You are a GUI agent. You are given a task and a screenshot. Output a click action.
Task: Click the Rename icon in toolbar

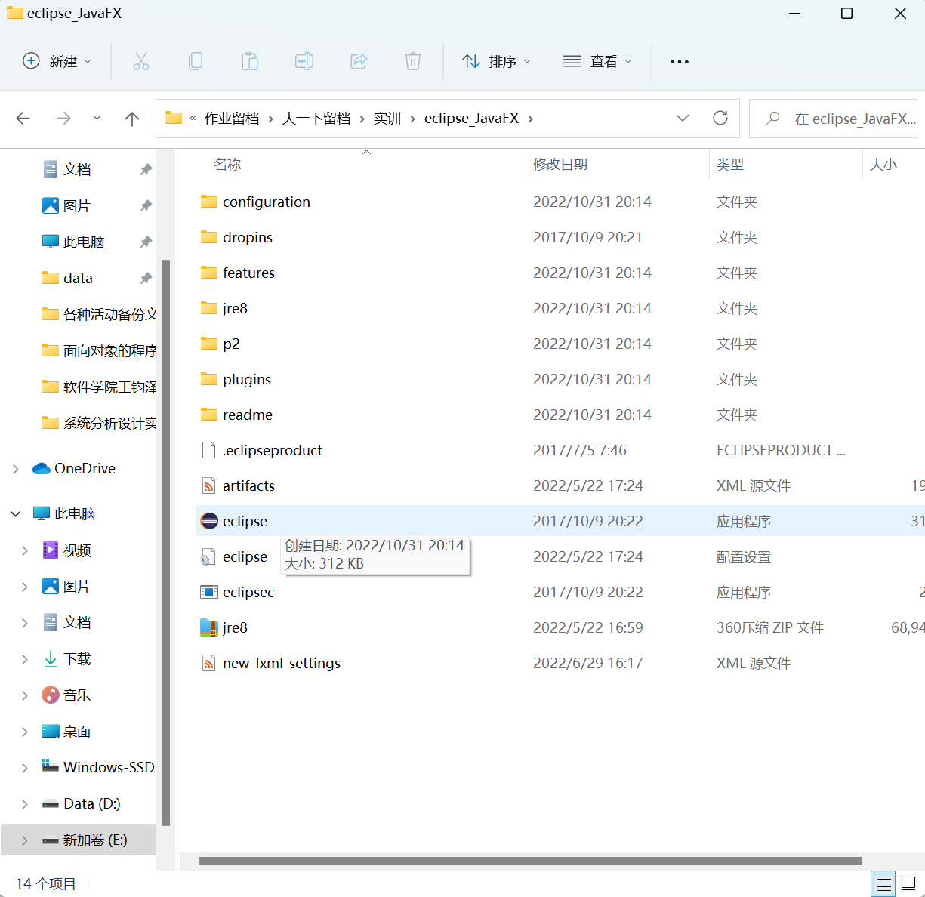pos(304,61)
